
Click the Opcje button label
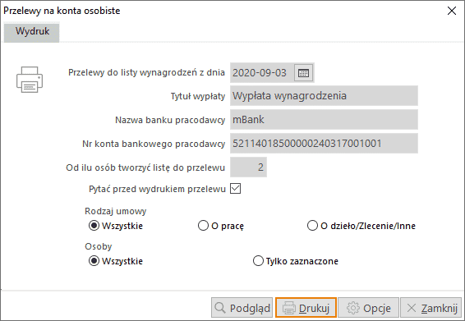coord(377,308)
